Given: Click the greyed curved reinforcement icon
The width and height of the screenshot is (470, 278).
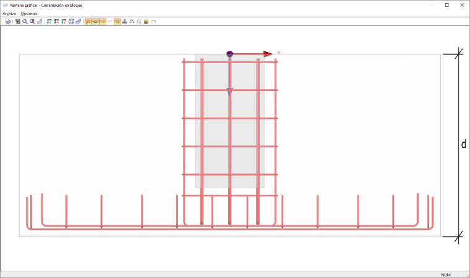Looking at the screenshot, I should (x=110, y=21).
